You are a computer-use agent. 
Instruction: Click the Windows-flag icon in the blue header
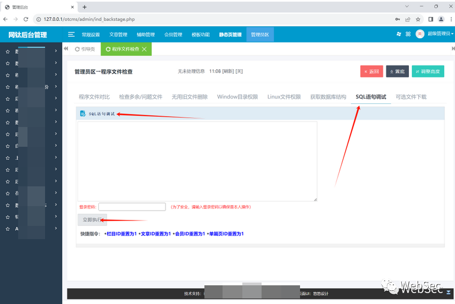click(399, 34)
